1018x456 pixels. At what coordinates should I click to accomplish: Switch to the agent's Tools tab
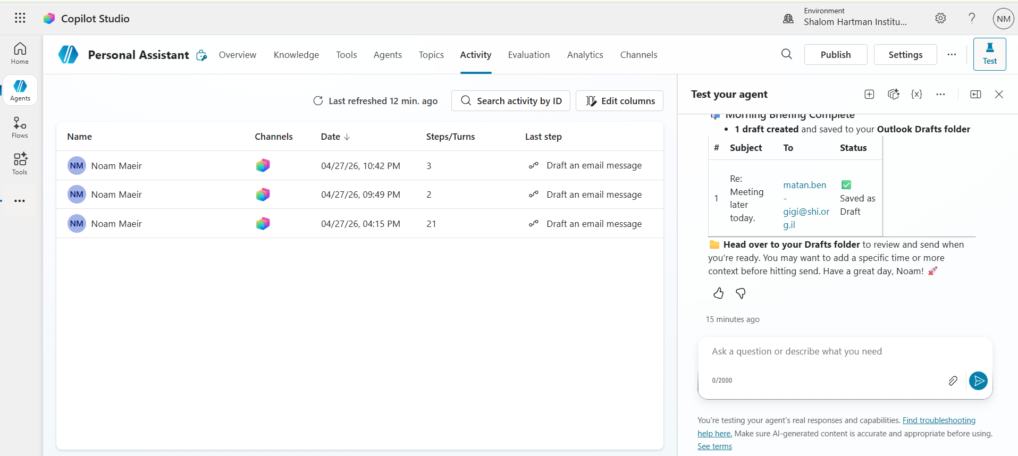pos(347,55)
